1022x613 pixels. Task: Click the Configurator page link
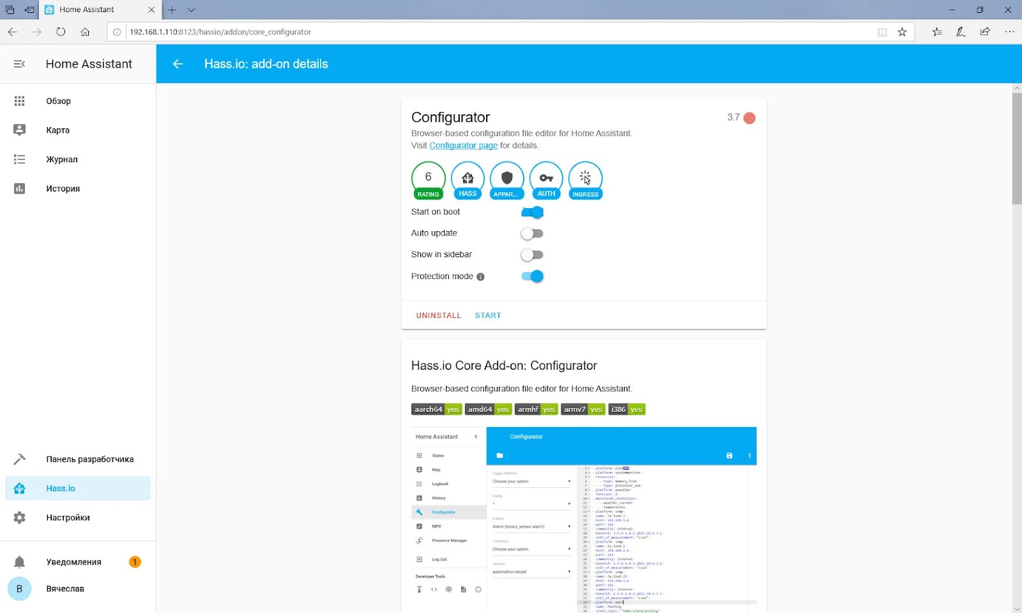463,146
